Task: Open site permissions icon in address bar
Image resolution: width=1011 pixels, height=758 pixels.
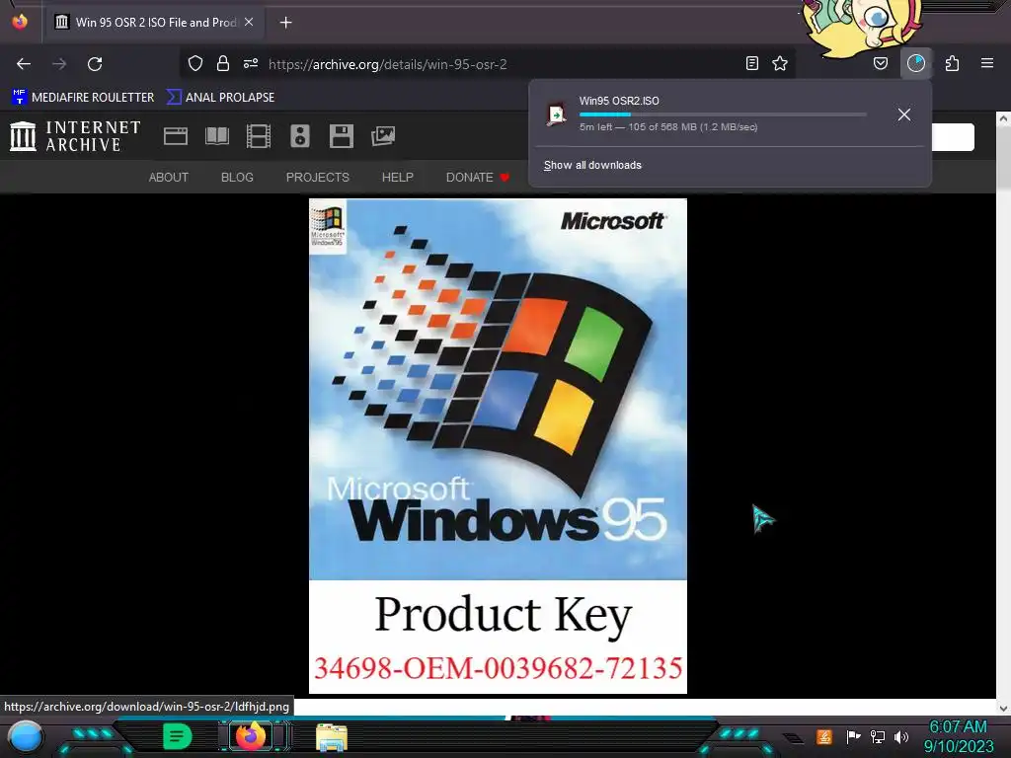Action: tap(251, 63)
